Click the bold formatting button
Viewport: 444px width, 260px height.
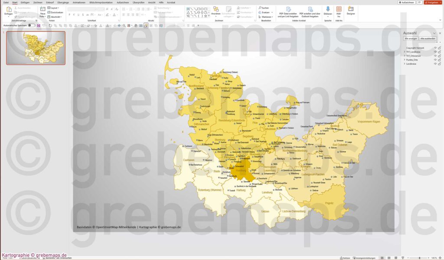(70, 15)
